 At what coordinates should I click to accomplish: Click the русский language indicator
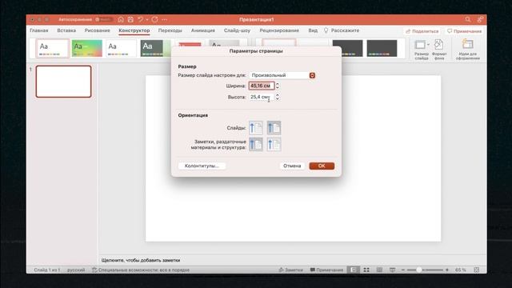pos(76,270)
